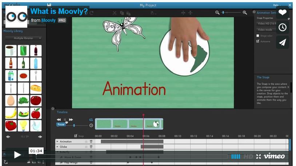Select the coffee mug library object
The height and width of the screenshot is (166, 296).
click(x=11, y=51)
